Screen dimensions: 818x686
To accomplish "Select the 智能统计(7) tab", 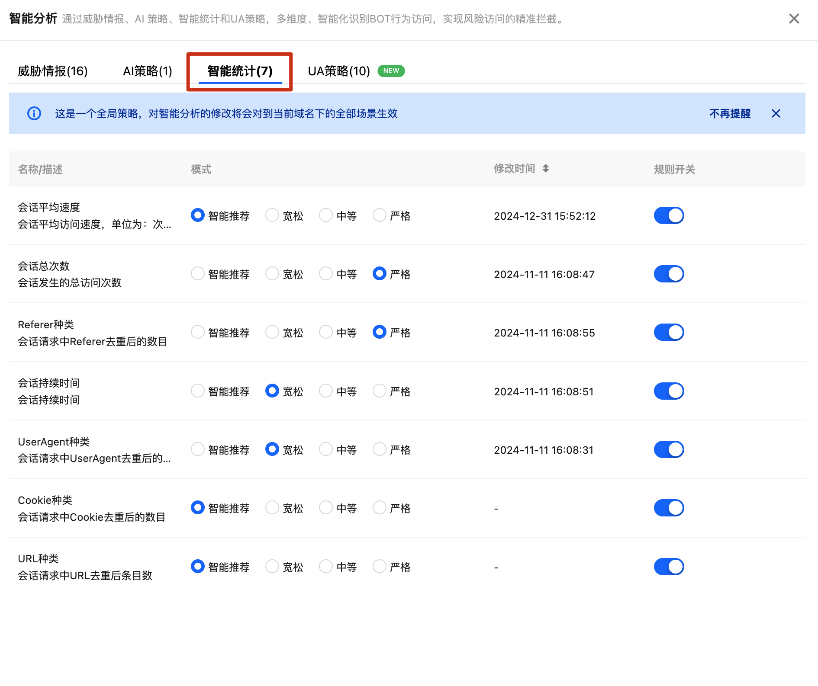I will [240, 71].
